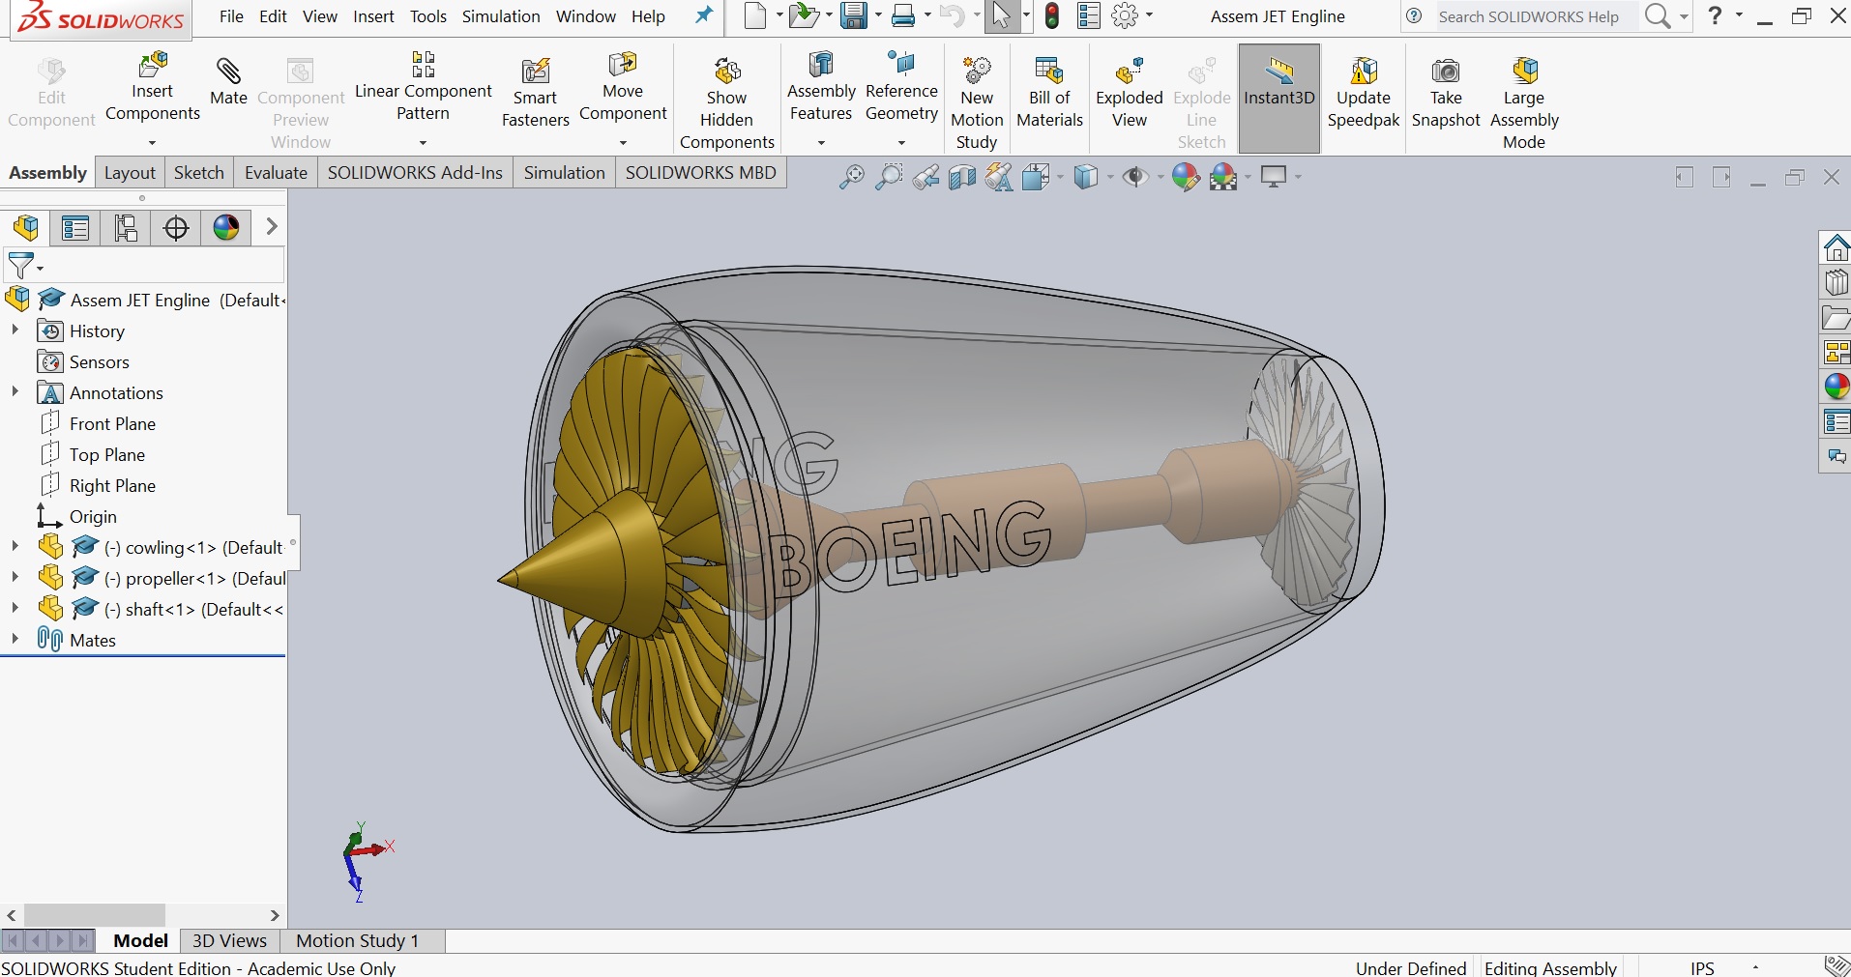Viewport: 1851px width, 977px height.
Task: Click Update Speedpak
Action: click(x=1364, y=93)
